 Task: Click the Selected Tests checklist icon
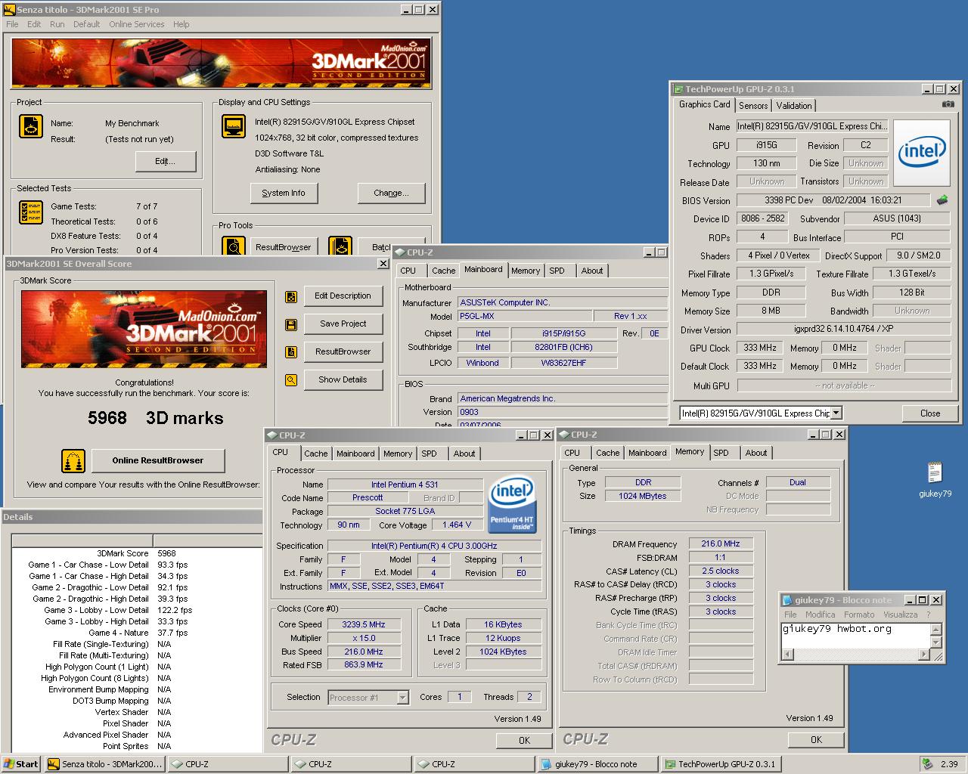[x=31, y=212]
